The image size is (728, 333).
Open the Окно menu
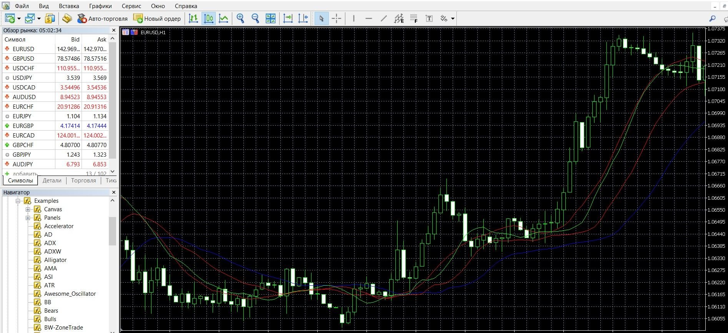(x=158, y=6)
